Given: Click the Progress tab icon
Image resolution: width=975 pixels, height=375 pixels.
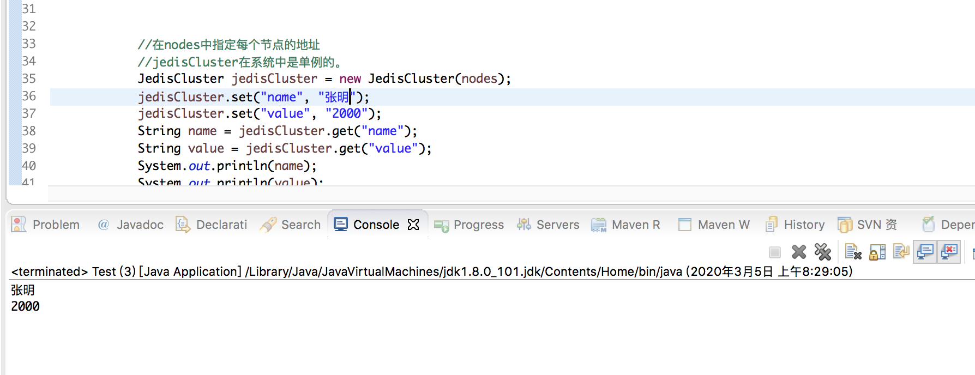Looking at the screenshot, I should tap(442, 225).
